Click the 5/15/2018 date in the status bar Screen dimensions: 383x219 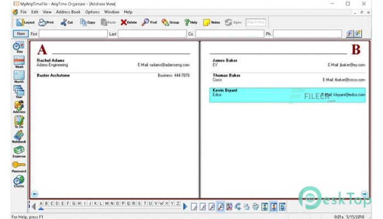point(355,217)
